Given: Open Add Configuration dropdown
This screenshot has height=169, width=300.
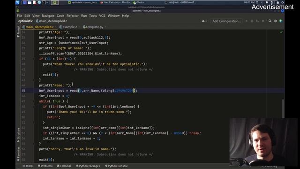Looking at the screenshot, I should (x=226, y=21).
